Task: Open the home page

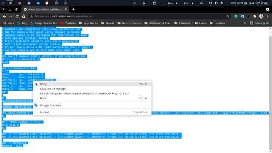Action: tap(23, 16)
